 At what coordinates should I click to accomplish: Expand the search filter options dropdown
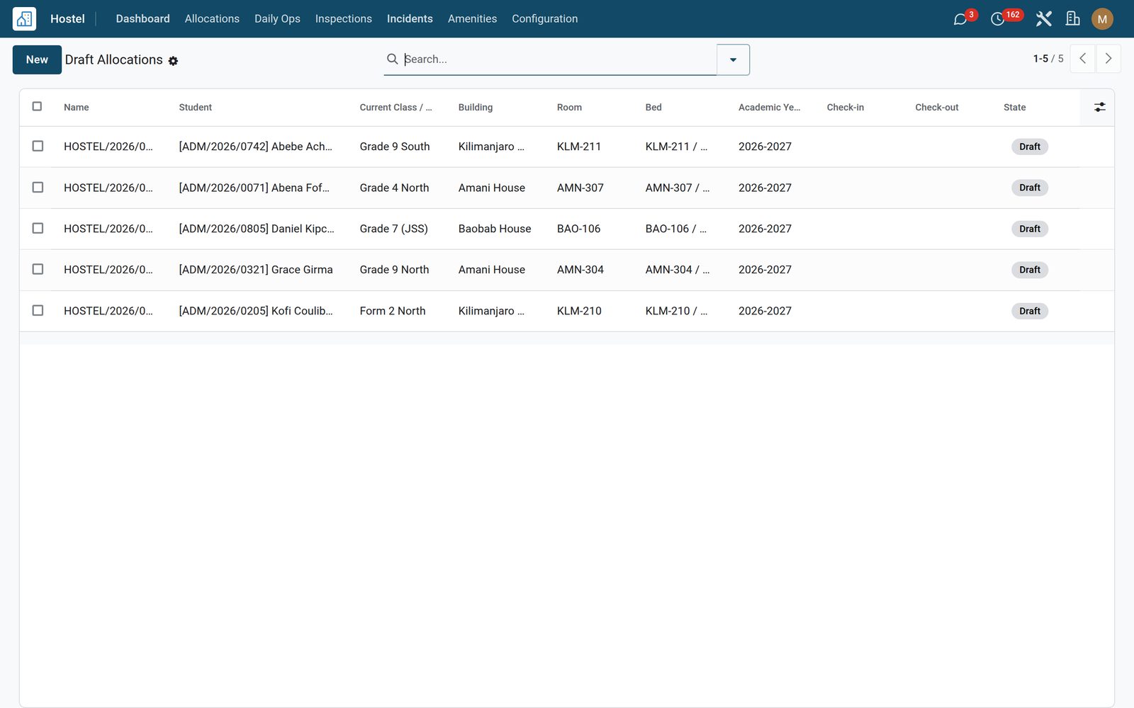pyautogui.click(x=733, y=59)
